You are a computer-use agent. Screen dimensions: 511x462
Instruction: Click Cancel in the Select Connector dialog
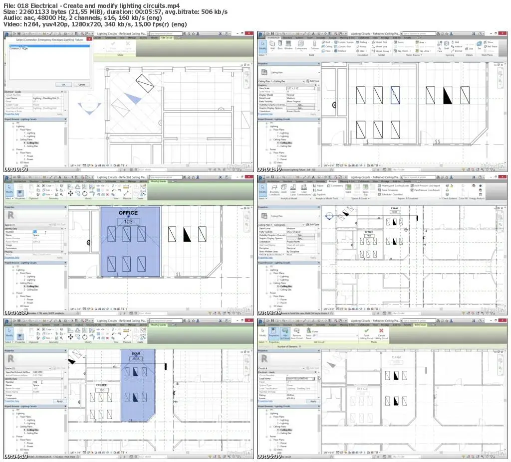tap(81, 85)
